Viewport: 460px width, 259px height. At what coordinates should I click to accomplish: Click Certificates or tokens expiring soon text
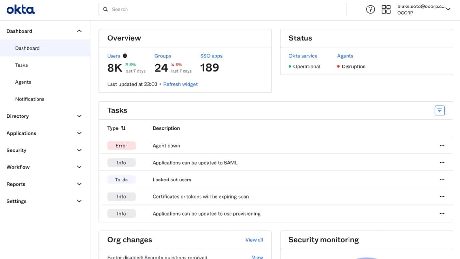coord(201,197)
